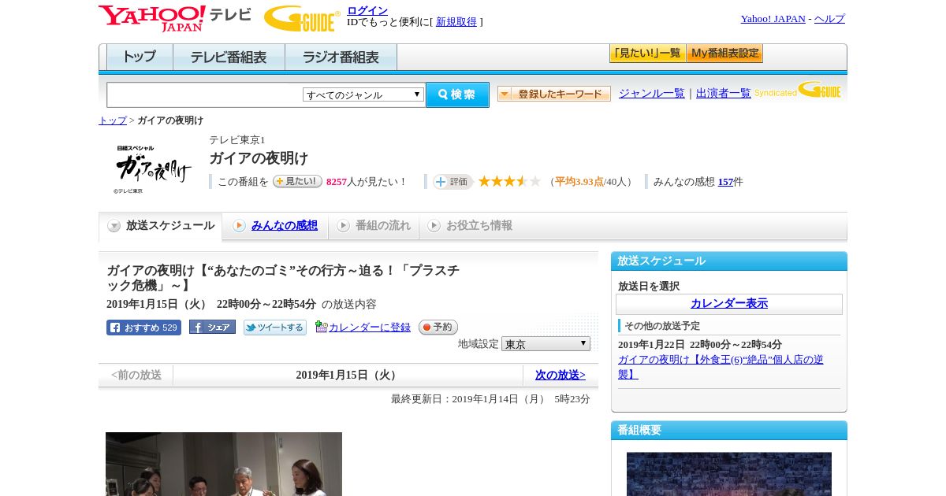Select the 番組の流れ tab
Screen dimensions: 946x496
[374, 226]
